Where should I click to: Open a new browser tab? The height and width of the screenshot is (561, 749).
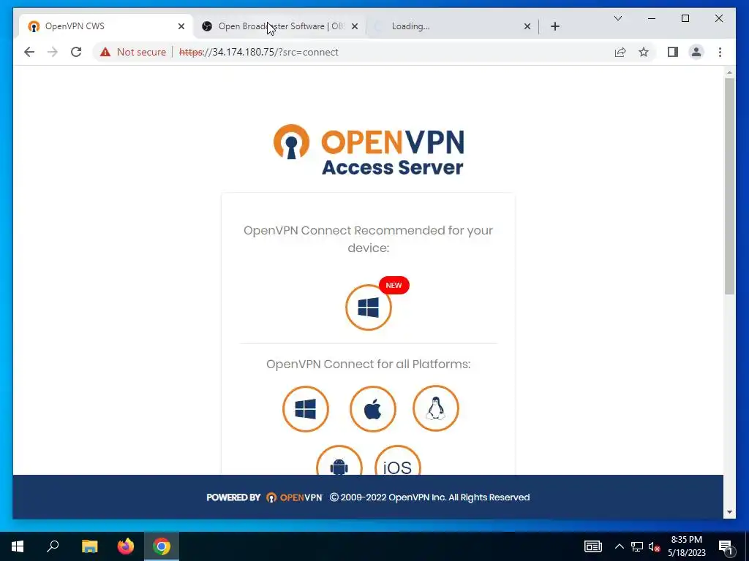point(554,26)
